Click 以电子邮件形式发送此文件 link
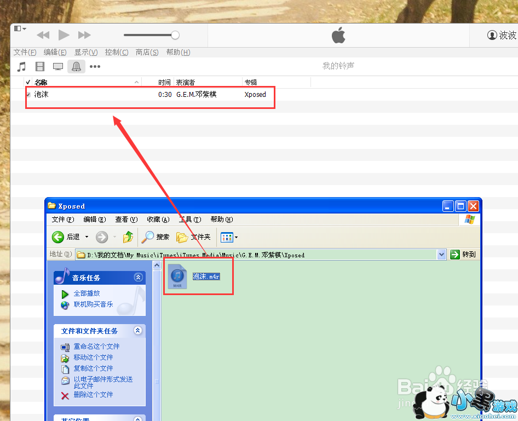 pyautogui.click(x=103, y=382)
